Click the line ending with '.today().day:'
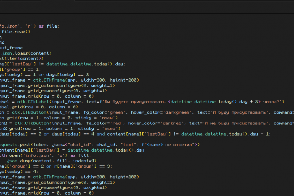The image size is (294, 196). (x=63, y=64)
